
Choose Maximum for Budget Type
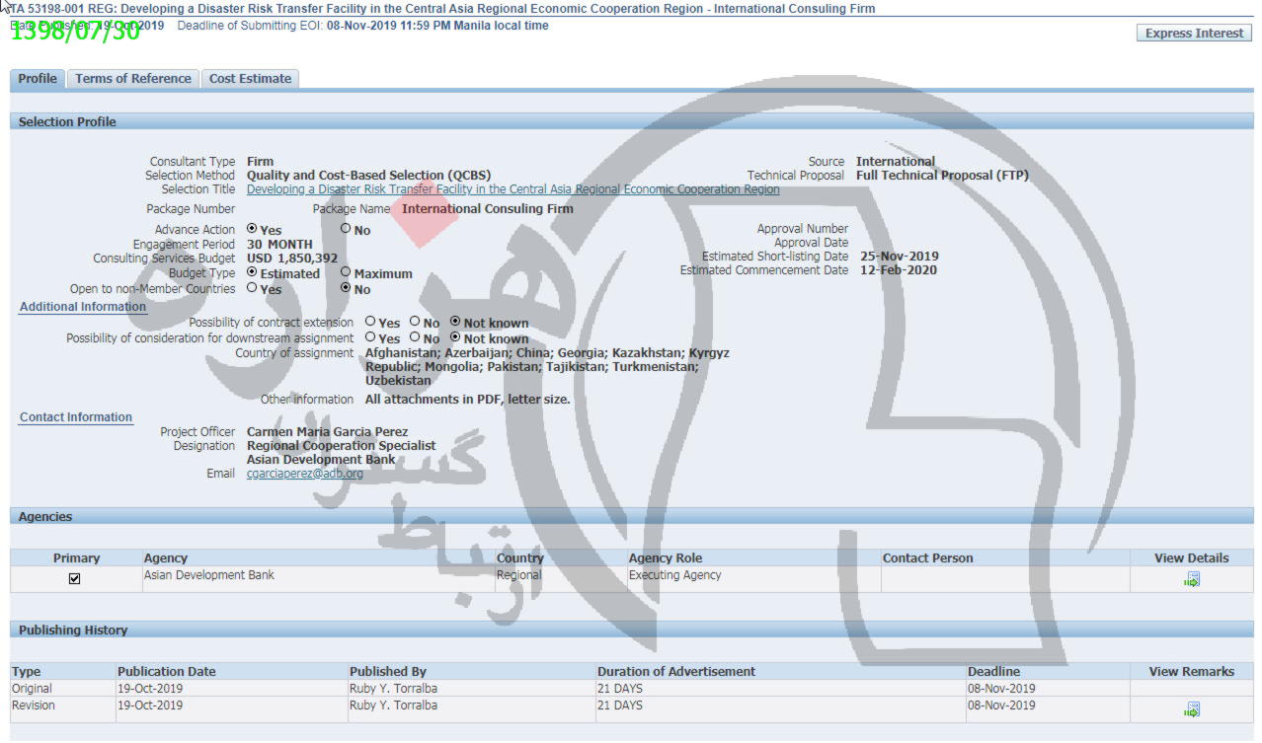(x=346, y=272)
